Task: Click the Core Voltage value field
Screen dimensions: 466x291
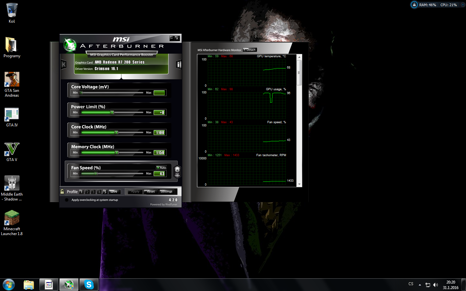Action: (x=159, y=93)
